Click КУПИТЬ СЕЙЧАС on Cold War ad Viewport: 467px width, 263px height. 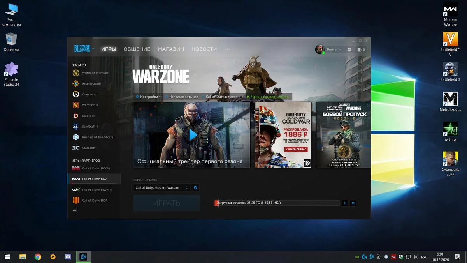coord(296,149)
